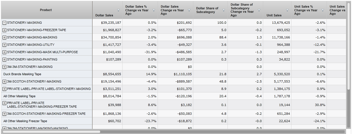Viewport: 352px width, 134px height.
Task: Click filter icon for Dollar Share Change column
Action: coord(259,10)
